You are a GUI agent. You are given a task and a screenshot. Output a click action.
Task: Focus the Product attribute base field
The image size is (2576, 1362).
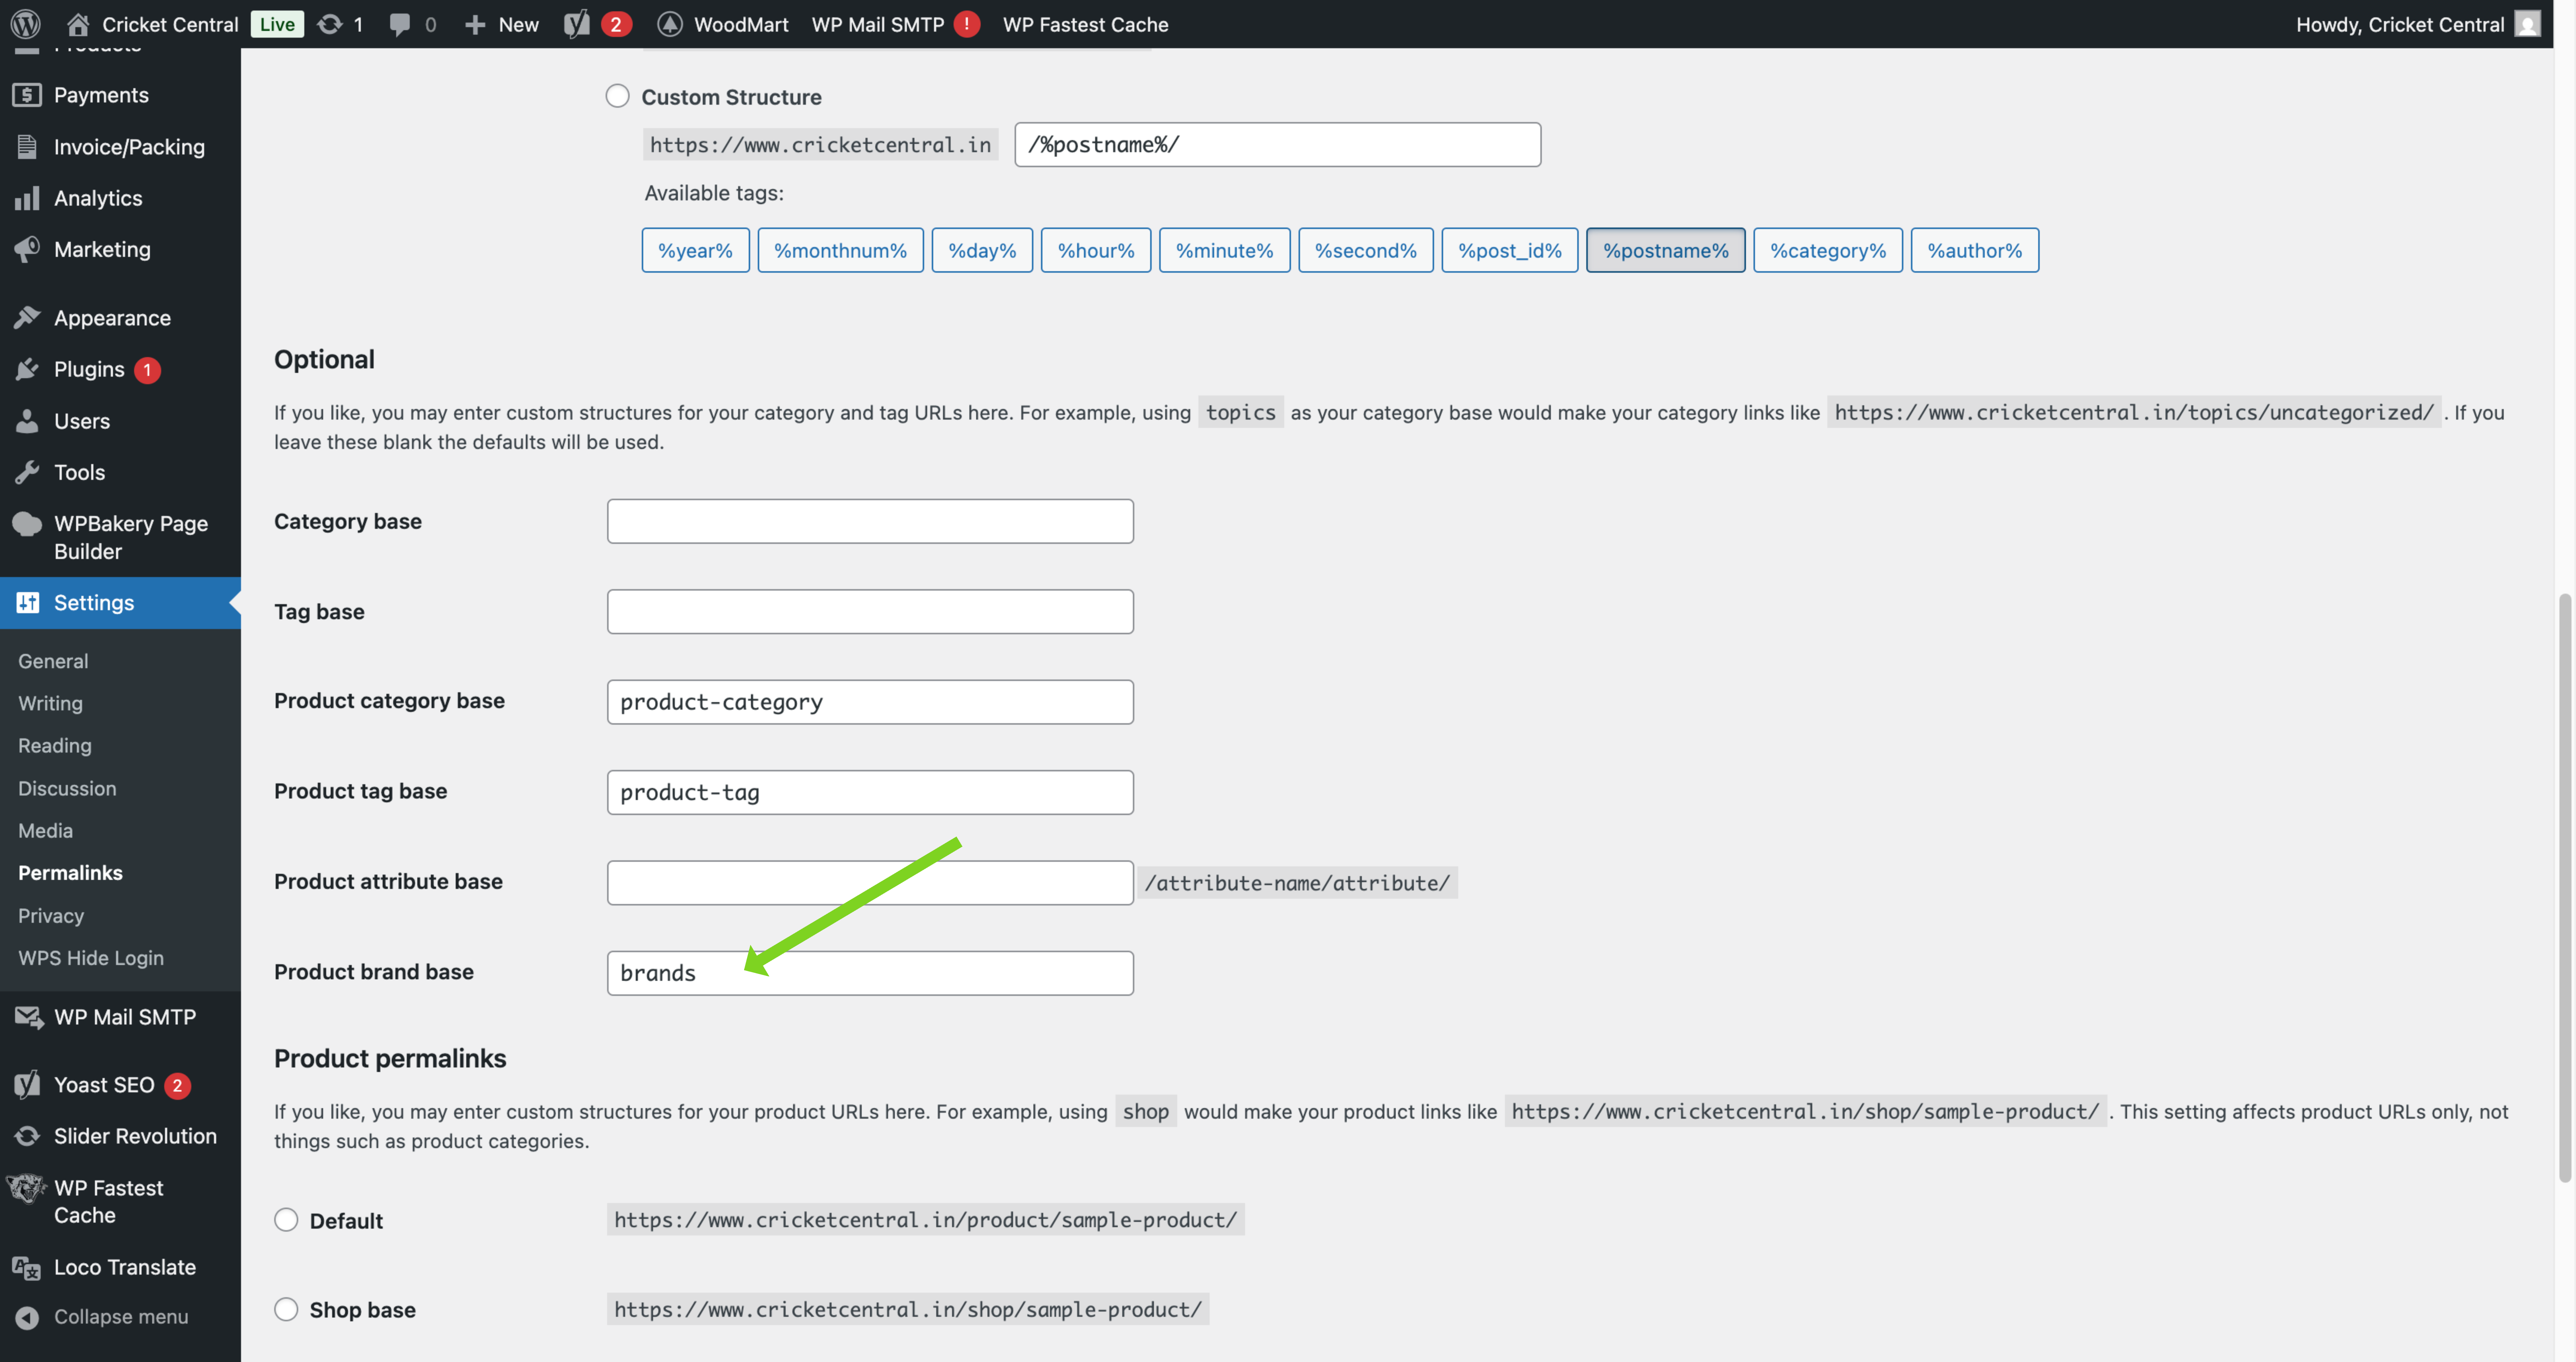pyautogui.click(x=870, y=882)
